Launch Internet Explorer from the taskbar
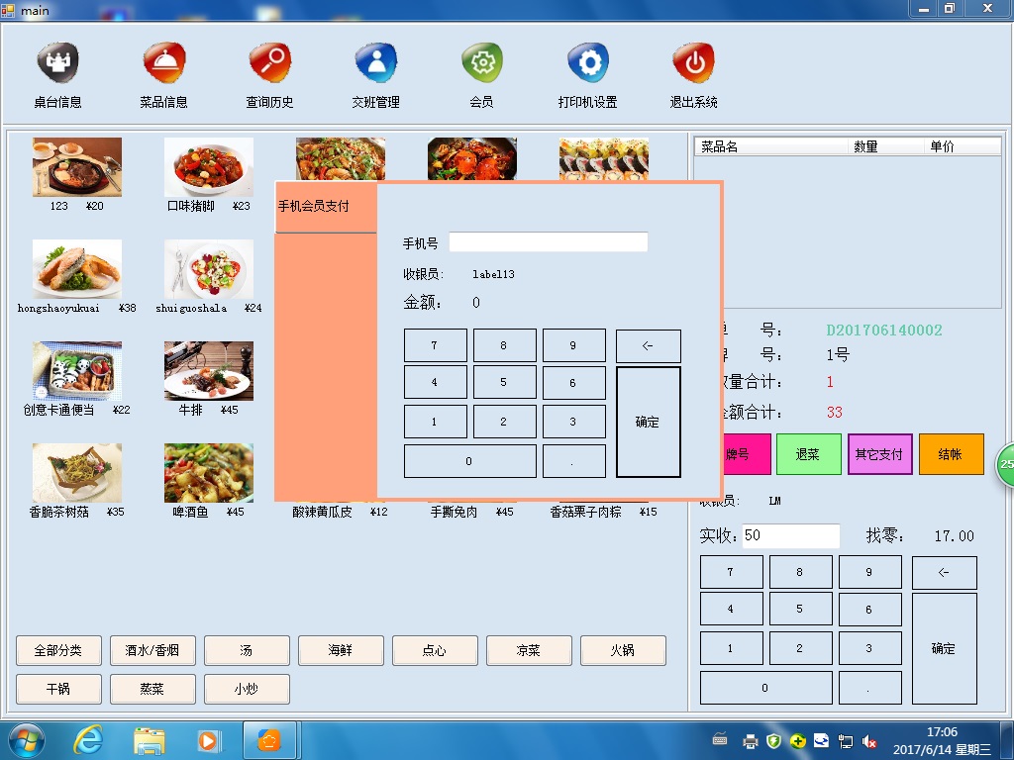 click(89, 740)
